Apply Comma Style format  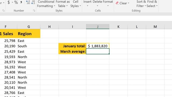21,2
